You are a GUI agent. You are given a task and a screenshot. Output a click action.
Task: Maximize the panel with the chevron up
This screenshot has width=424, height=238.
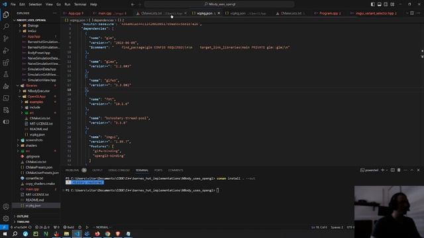click(412, 170)
